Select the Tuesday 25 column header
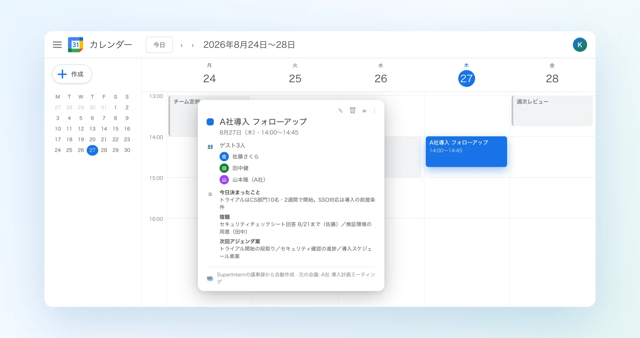The height and width of the screenshot is (338, 640). coord(295,74)
